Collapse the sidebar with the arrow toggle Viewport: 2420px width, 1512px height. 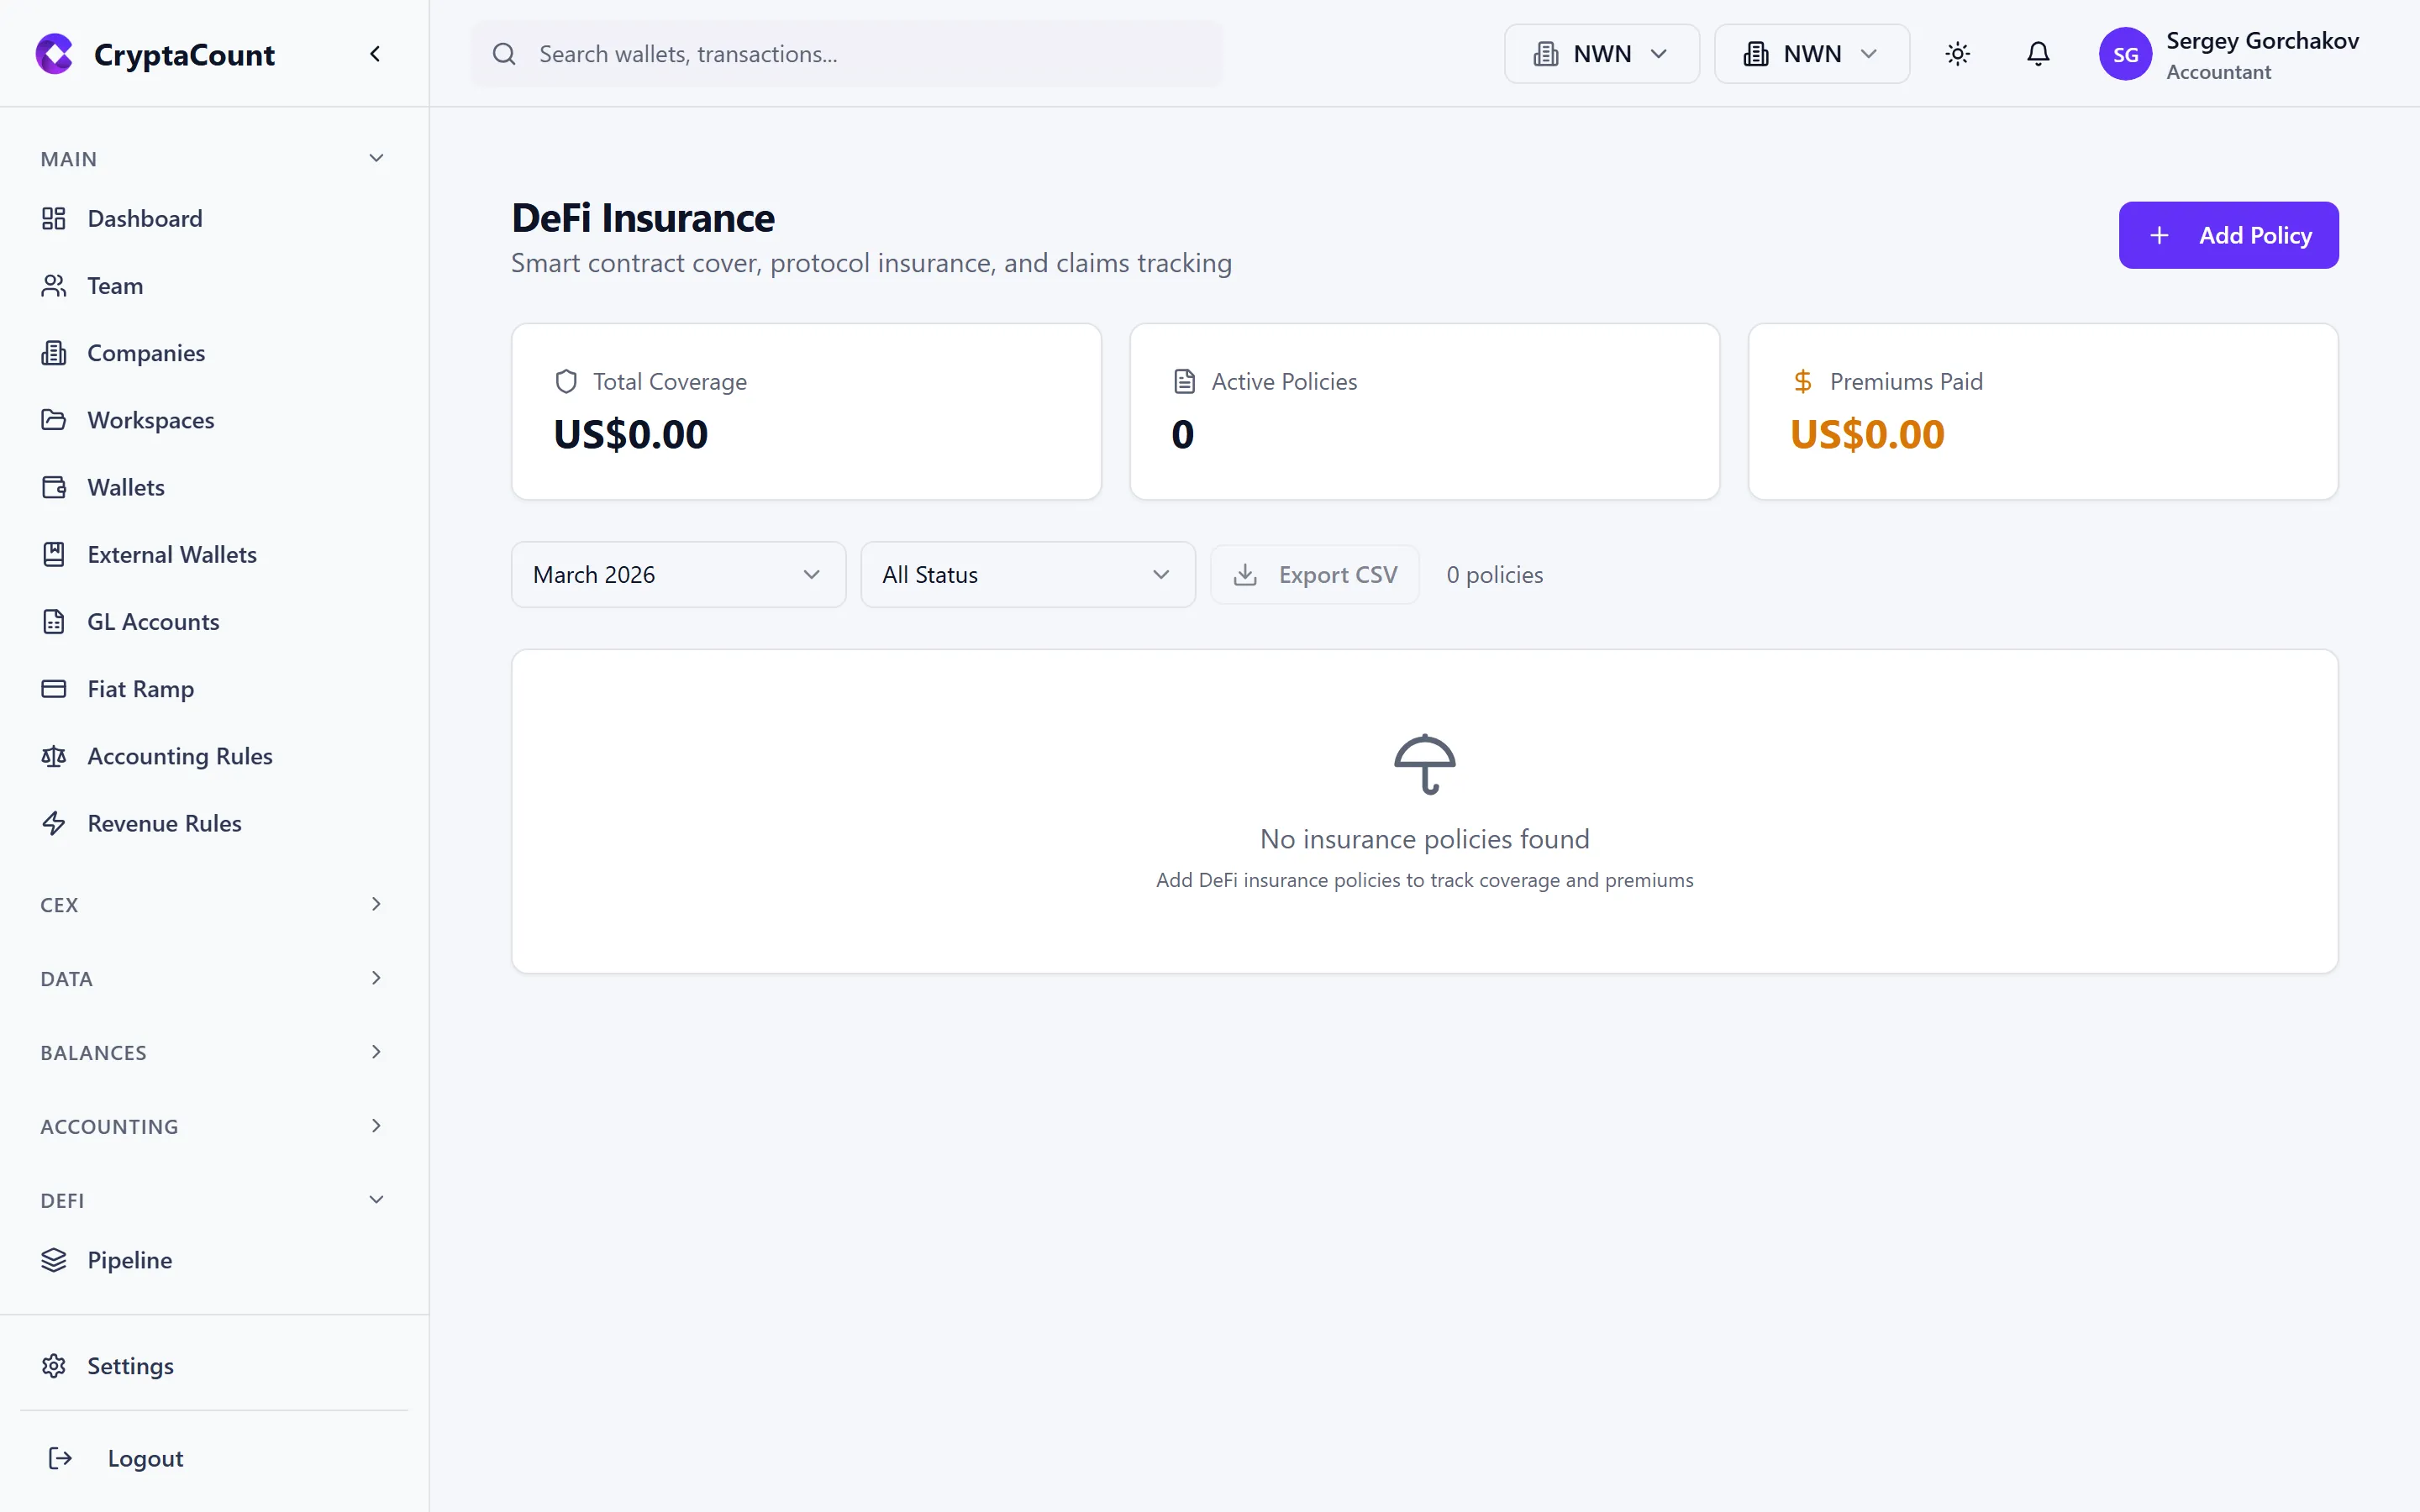[x=375, y=53]
